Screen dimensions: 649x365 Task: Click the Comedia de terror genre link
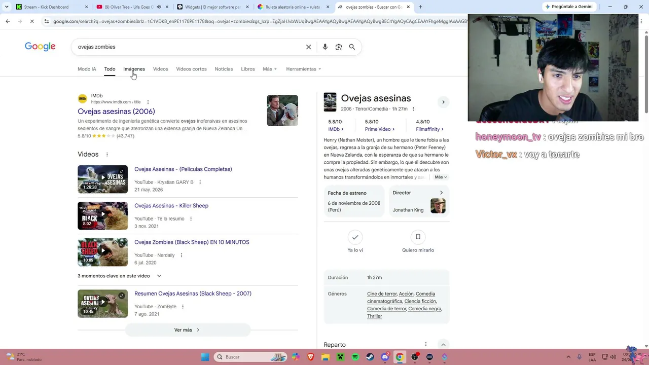(x=386, y=309)
